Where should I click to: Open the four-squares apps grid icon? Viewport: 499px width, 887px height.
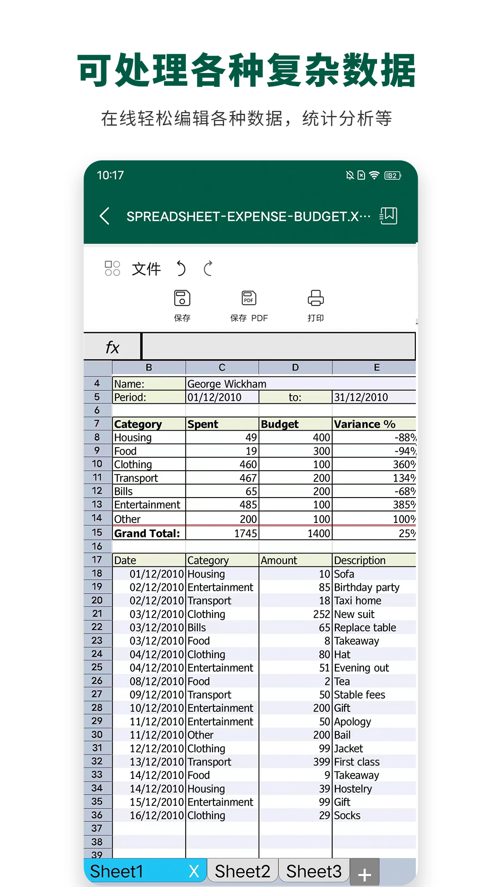(x=112, y=268)
